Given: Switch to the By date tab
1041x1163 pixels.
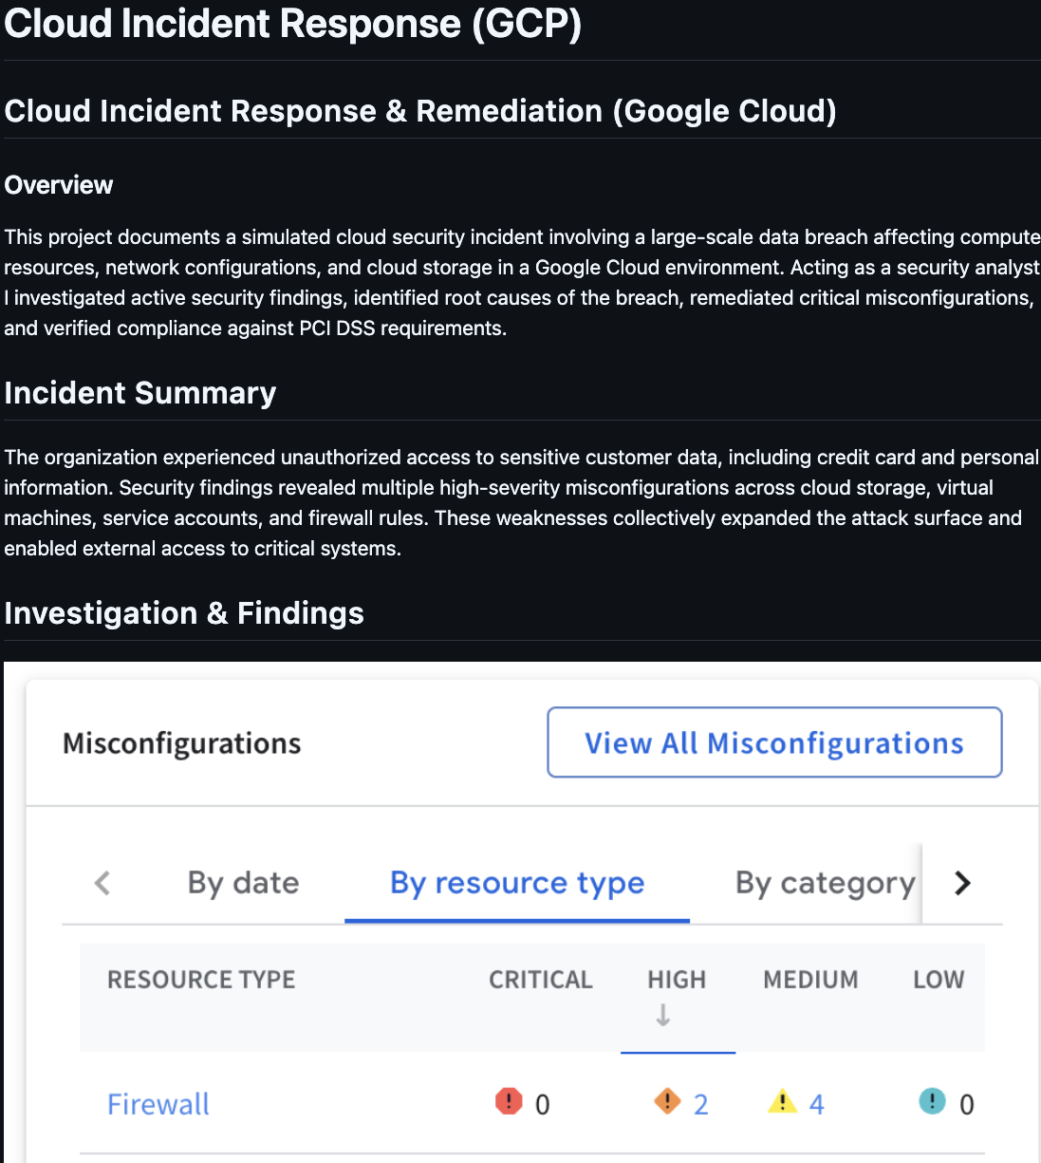Looking at the screenshot, I should coord(243,883).
